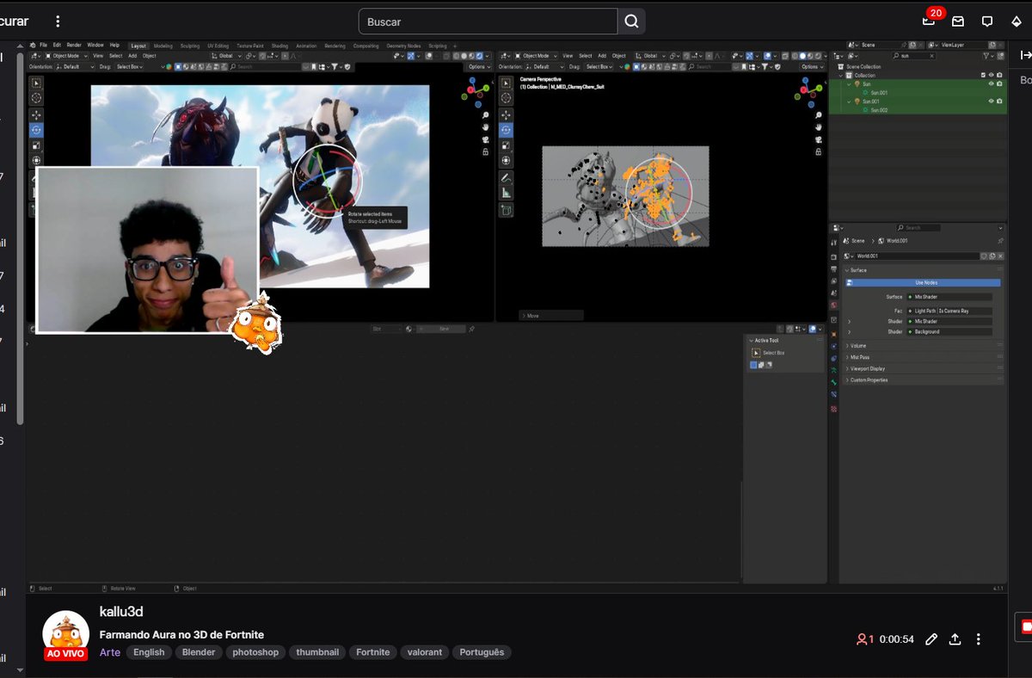Viewport: 1032px width, 678px height.
Task: Open the Options dropdown in Camera Perspective viewport
Action: (x=813, y=66)
